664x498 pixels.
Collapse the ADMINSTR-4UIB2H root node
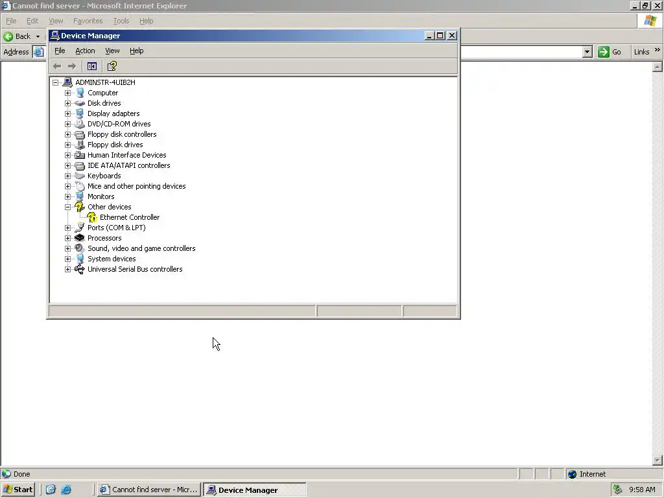[x=56, y=82]
